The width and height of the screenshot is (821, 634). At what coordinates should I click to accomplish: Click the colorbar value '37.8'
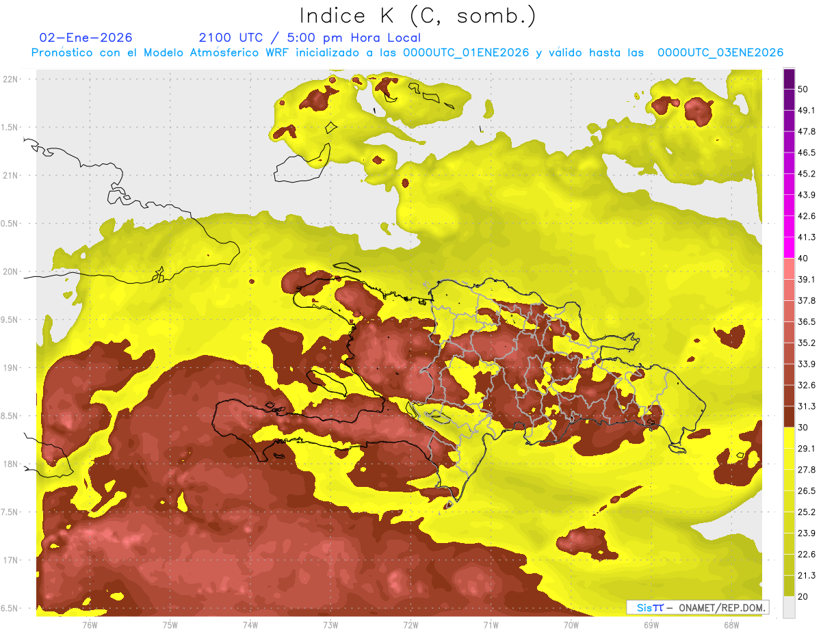click(x=807, y=300)
